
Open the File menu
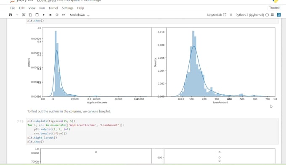click(x=13, y=8)
